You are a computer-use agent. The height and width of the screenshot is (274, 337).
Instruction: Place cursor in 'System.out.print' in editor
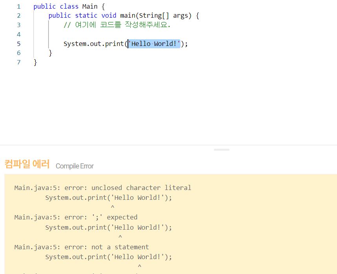(94, 44)
